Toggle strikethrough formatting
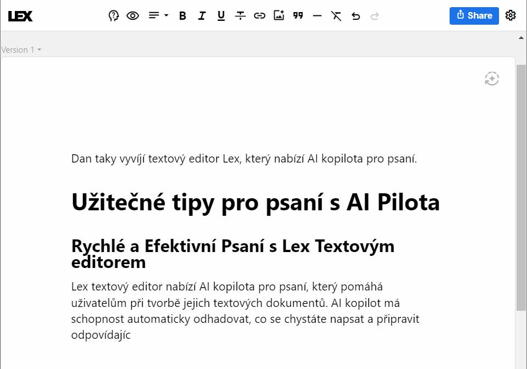This screenshot has height=369, width=527. pyautogui.click(x=240, y=15)
